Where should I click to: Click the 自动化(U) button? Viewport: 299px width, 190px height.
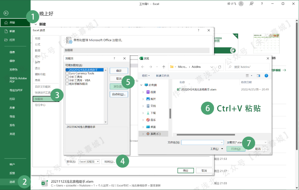coord(119,94)
